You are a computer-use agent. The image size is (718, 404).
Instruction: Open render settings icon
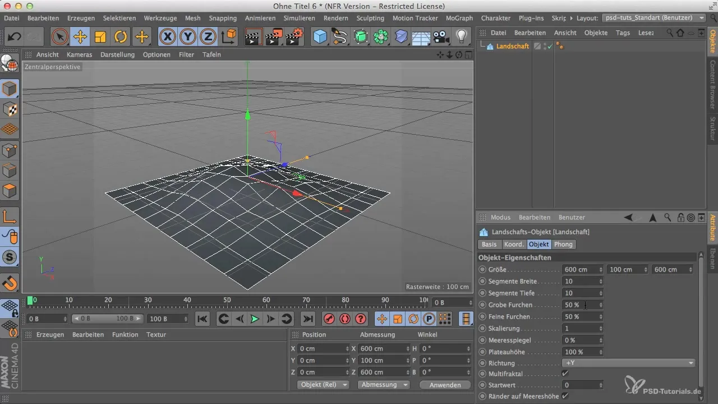coord(294,37)
